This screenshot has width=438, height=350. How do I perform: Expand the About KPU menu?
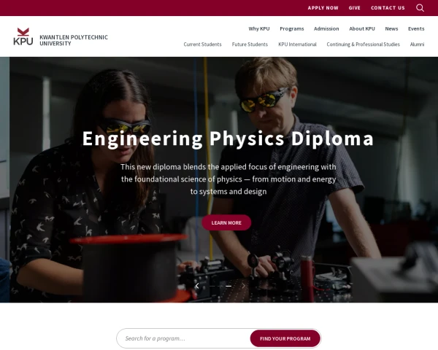[x=362, y=28]
